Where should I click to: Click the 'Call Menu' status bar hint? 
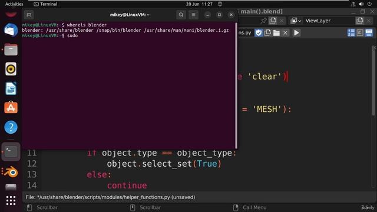tap(254, 207)
